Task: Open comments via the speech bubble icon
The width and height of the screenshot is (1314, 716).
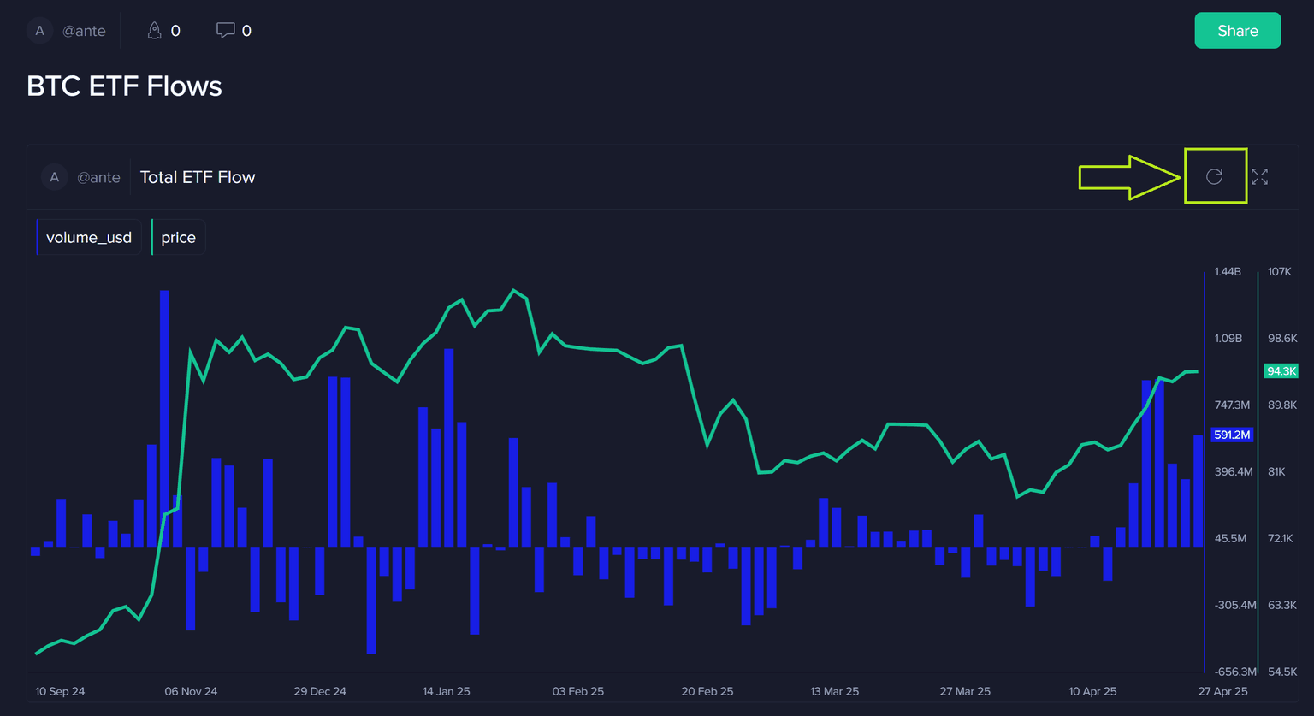Action: coord(225,31)
